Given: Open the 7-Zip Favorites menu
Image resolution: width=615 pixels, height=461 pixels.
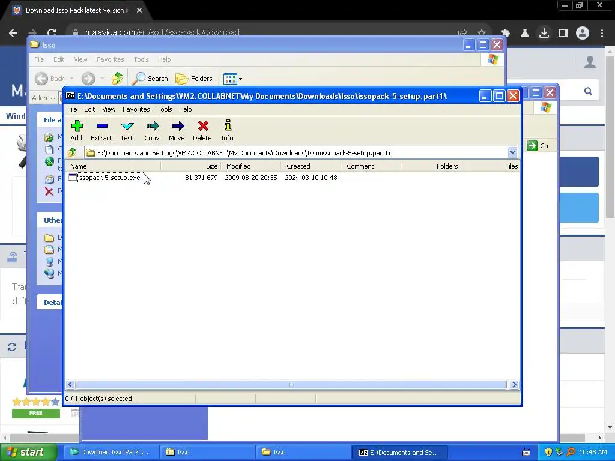Looking at the screenshot, I should point(136,109).
